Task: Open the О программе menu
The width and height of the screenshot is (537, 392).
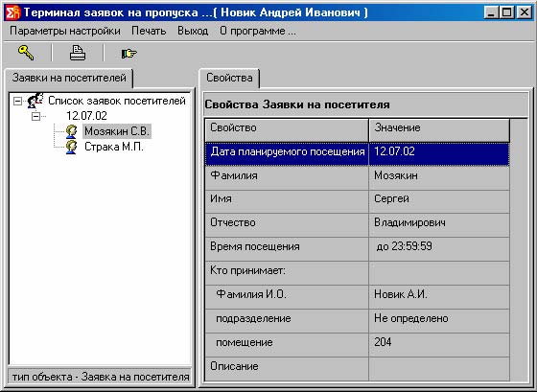Action: pyautogui.click(x=258, y=31)
